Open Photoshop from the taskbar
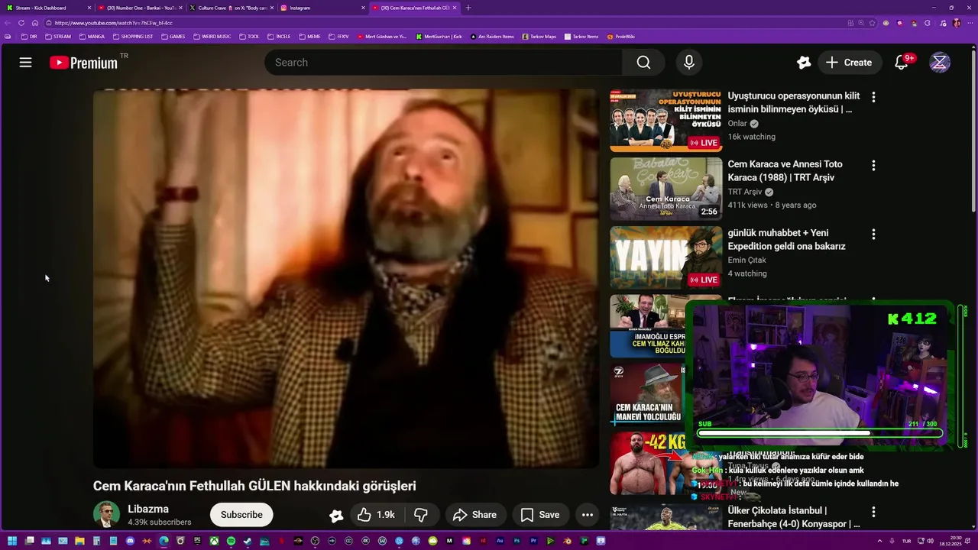The width and height of the screenshot is (978, 550). (x=517, y=541)
